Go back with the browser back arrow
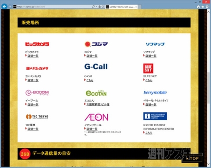The width and height of the screenshot is (211, 168). coord(4,7)
